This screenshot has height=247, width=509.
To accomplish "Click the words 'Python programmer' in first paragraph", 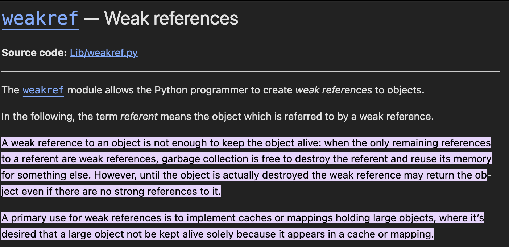I will [203, 90].
